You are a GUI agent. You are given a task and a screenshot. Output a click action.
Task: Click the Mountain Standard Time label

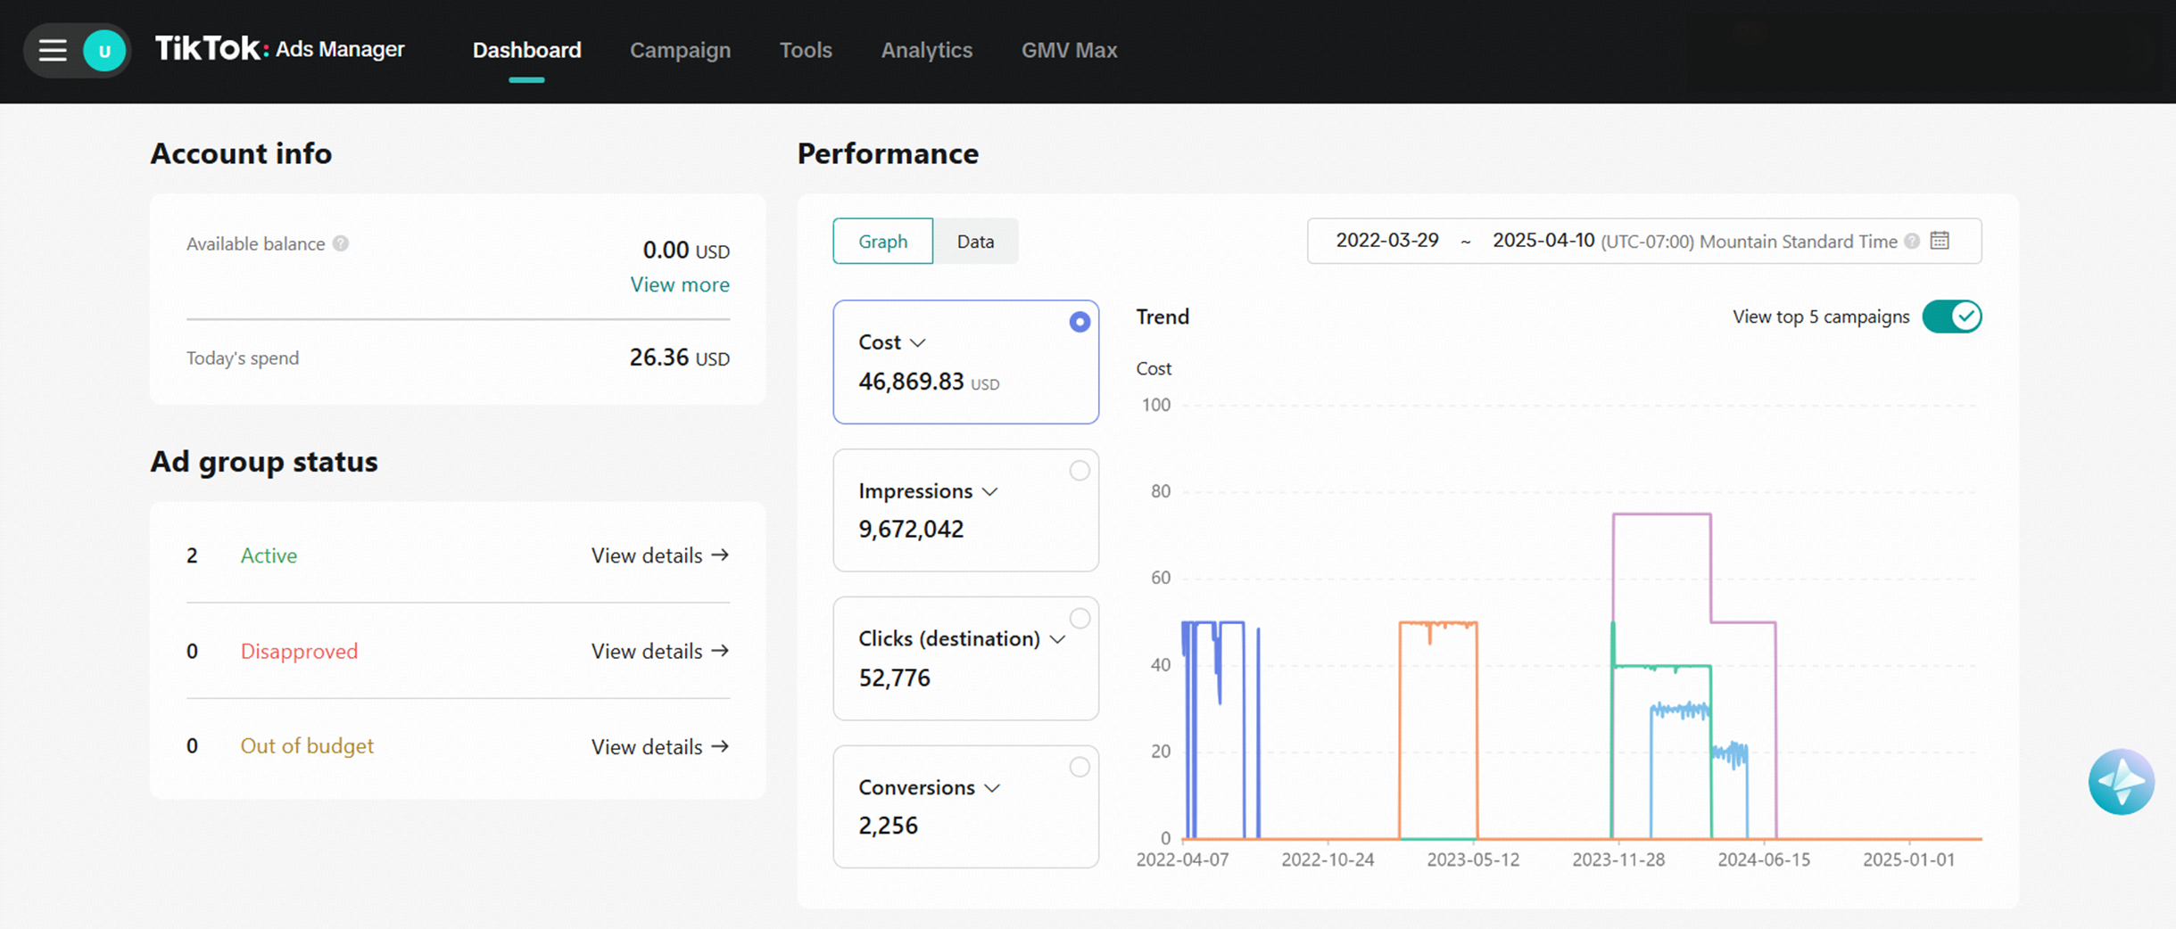coord(1798,242)
